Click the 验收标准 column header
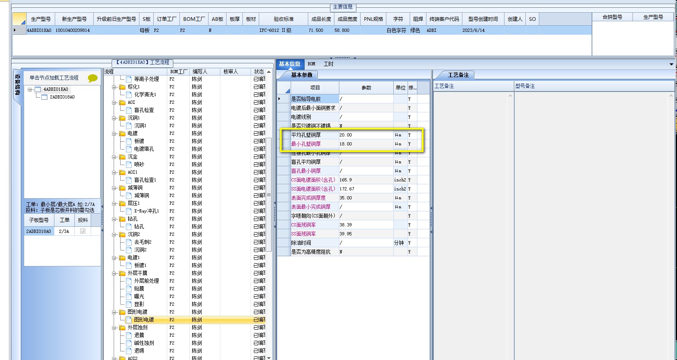This screenshot has height=360, width=677. [284, 19]
